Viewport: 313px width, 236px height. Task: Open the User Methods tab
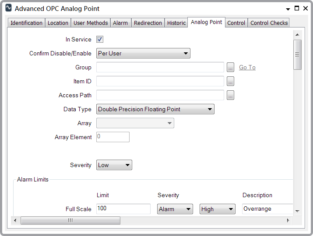[x=91, y=23]
